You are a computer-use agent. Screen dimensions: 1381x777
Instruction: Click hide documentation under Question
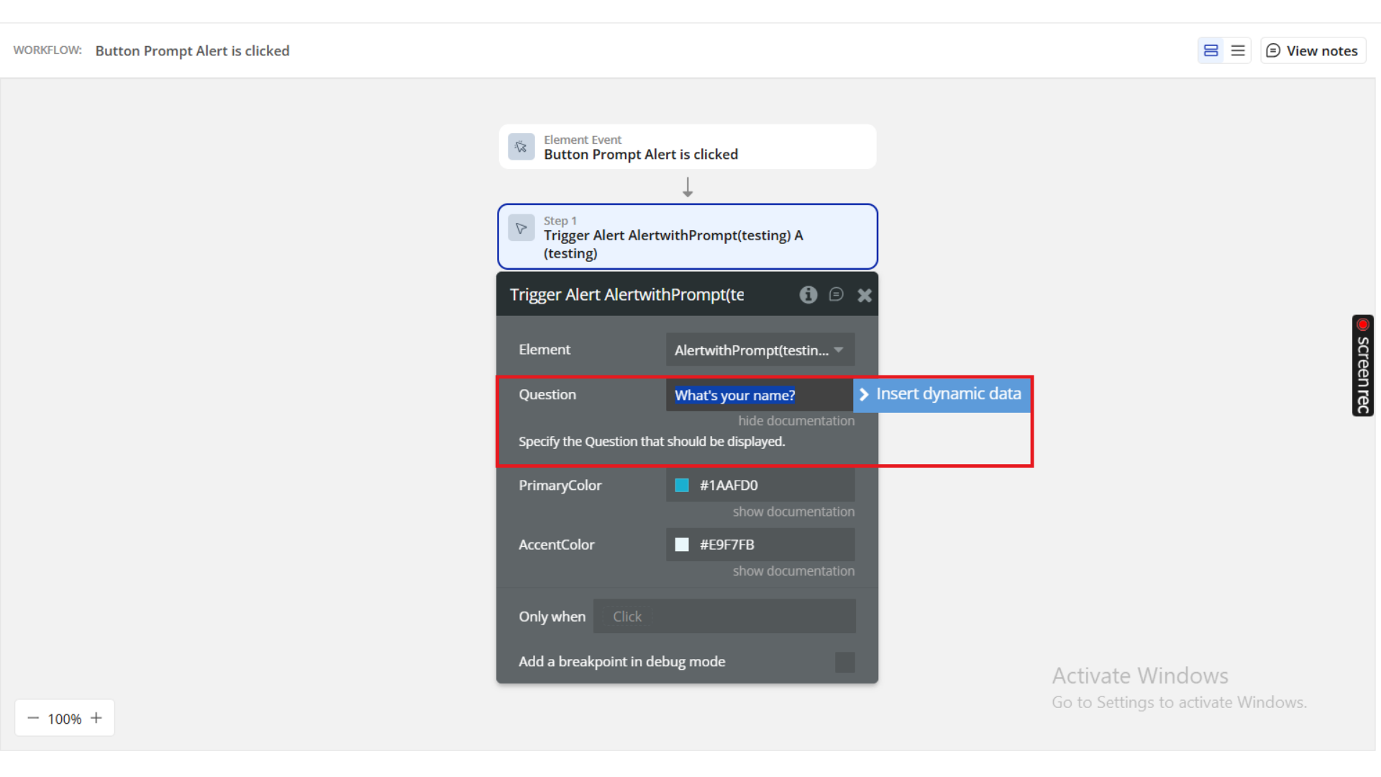pyautogui.click(x=796, y=421)
